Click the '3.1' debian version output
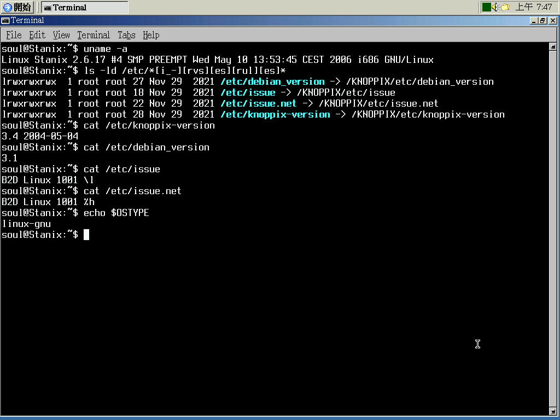The image size is (560, 420). click(10, 158)
